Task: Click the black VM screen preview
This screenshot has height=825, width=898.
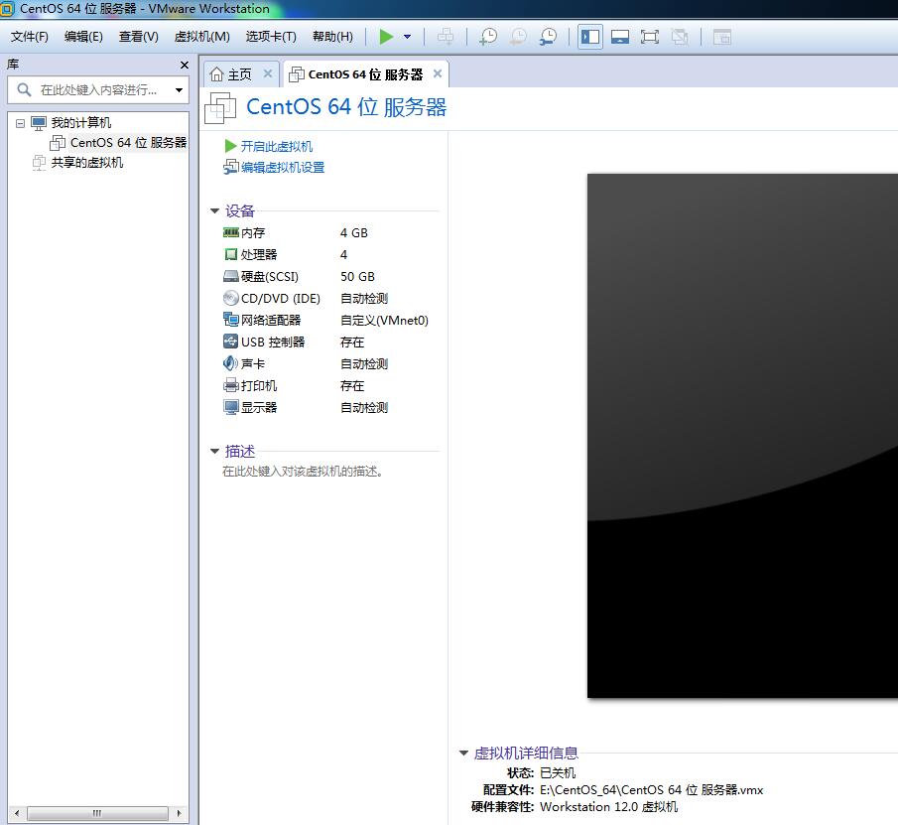Action: pyautogui.click(x=742, y=436)
